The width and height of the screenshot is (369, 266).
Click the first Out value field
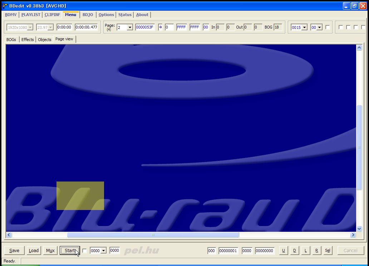[248, 27]
